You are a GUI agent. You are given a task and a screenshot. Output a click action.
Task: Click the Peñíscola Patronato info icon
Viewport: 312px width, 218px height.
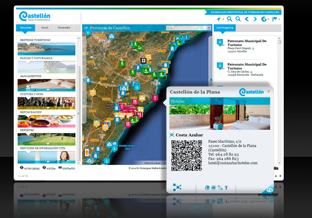[x=220, y=66]
